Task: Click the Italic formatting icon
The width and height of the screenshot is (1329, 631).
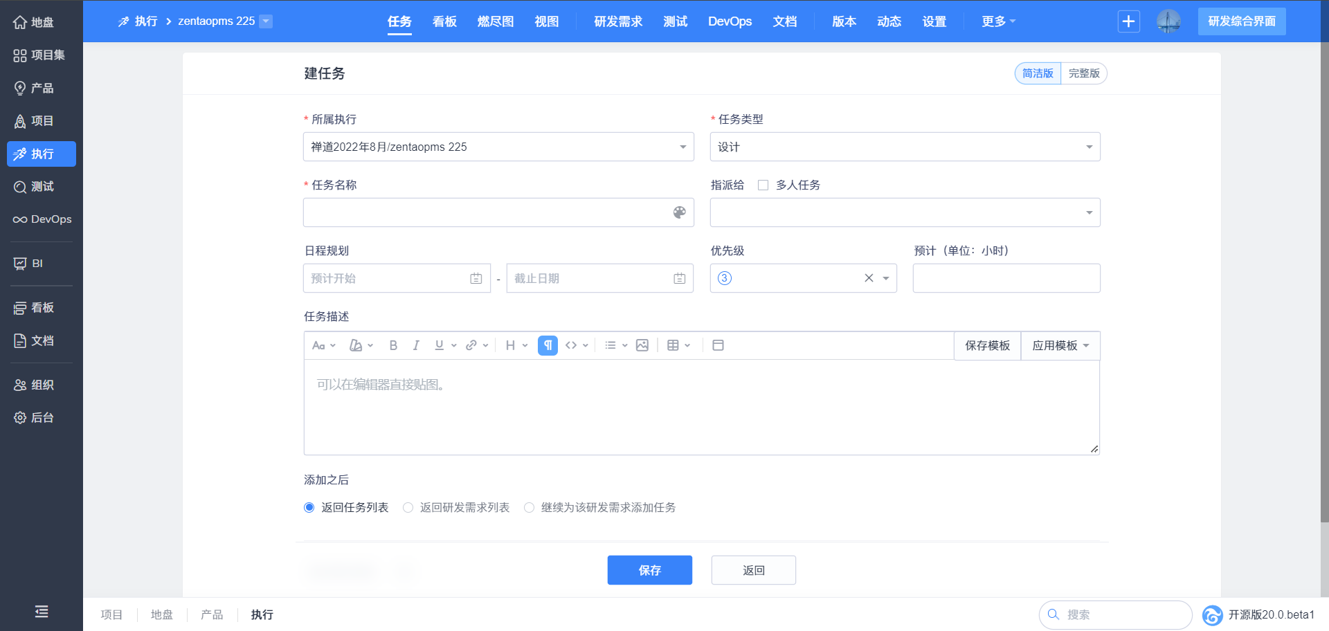Action: (x=416, y=345)
